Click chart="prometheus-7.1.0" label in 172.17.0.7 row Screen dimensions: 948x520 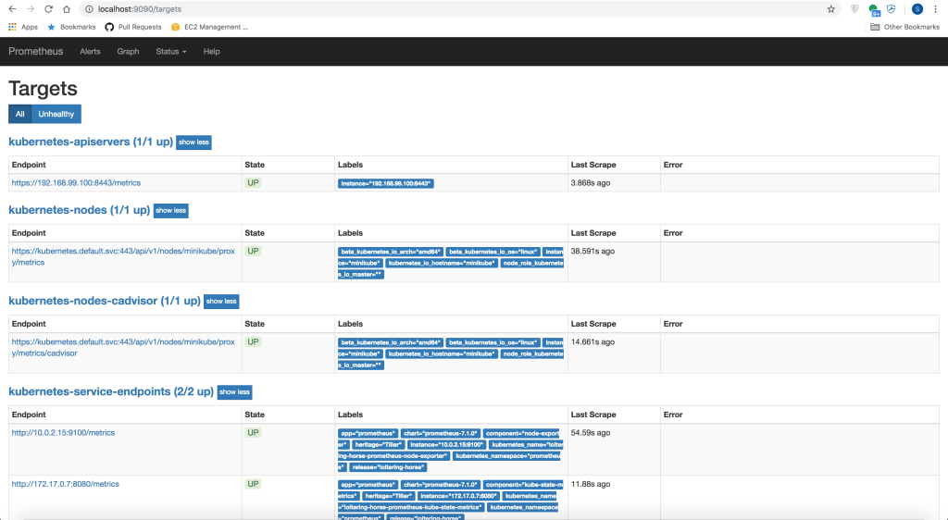(440, 485)
